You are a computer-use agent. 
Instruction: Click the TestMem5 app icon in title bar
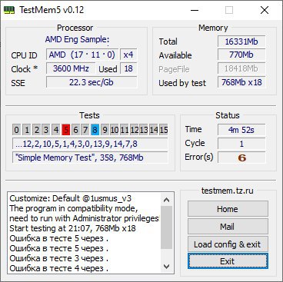tap(9, 10)
